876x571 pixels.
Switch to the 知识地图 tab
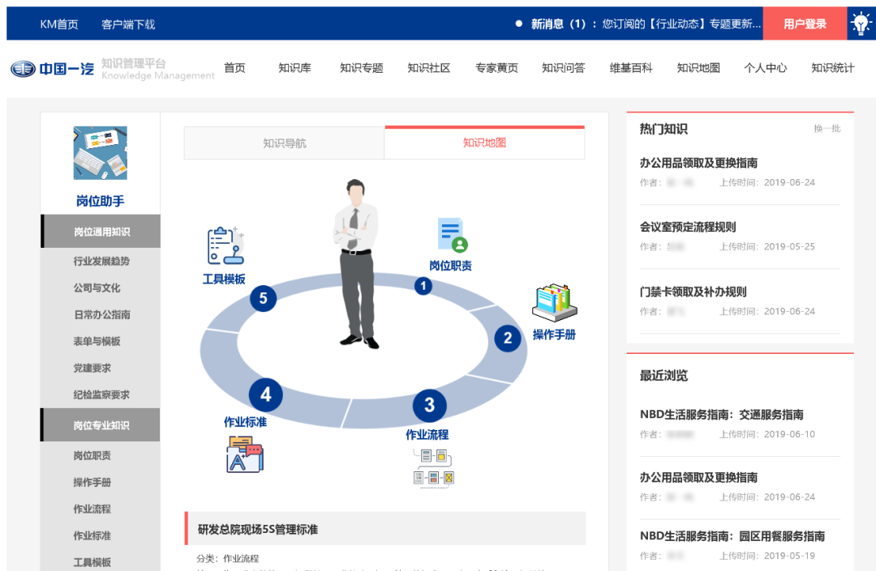[x=484, y=143]
